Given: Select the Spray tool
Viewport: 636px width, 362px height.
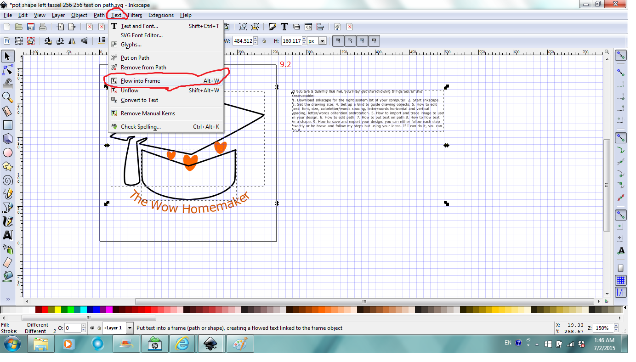Looking at the screenshot, I should pos(8,249).
